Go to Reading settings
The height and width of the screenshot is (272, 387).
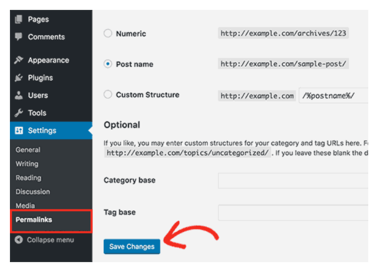28,177
